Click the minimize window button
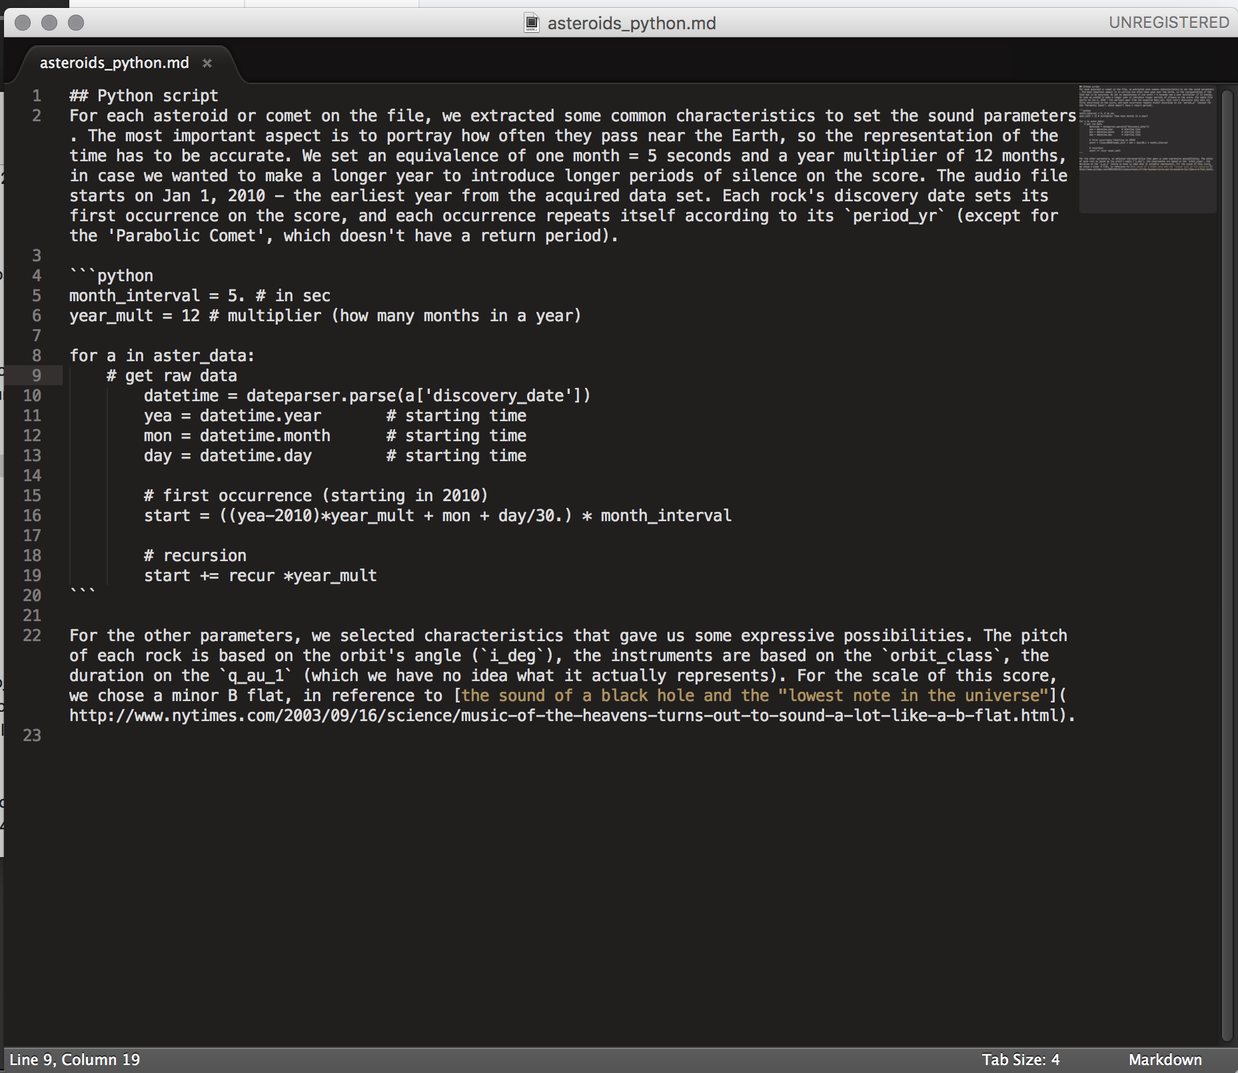Viewport: 1238px width, 1073px height. coord(49,23)
